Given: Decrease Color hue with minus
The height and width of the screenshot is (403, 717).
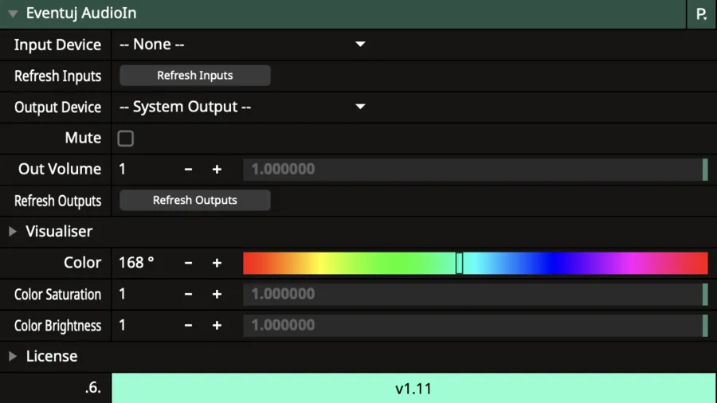Looking at the screenshot, I should tap(188, 263).
